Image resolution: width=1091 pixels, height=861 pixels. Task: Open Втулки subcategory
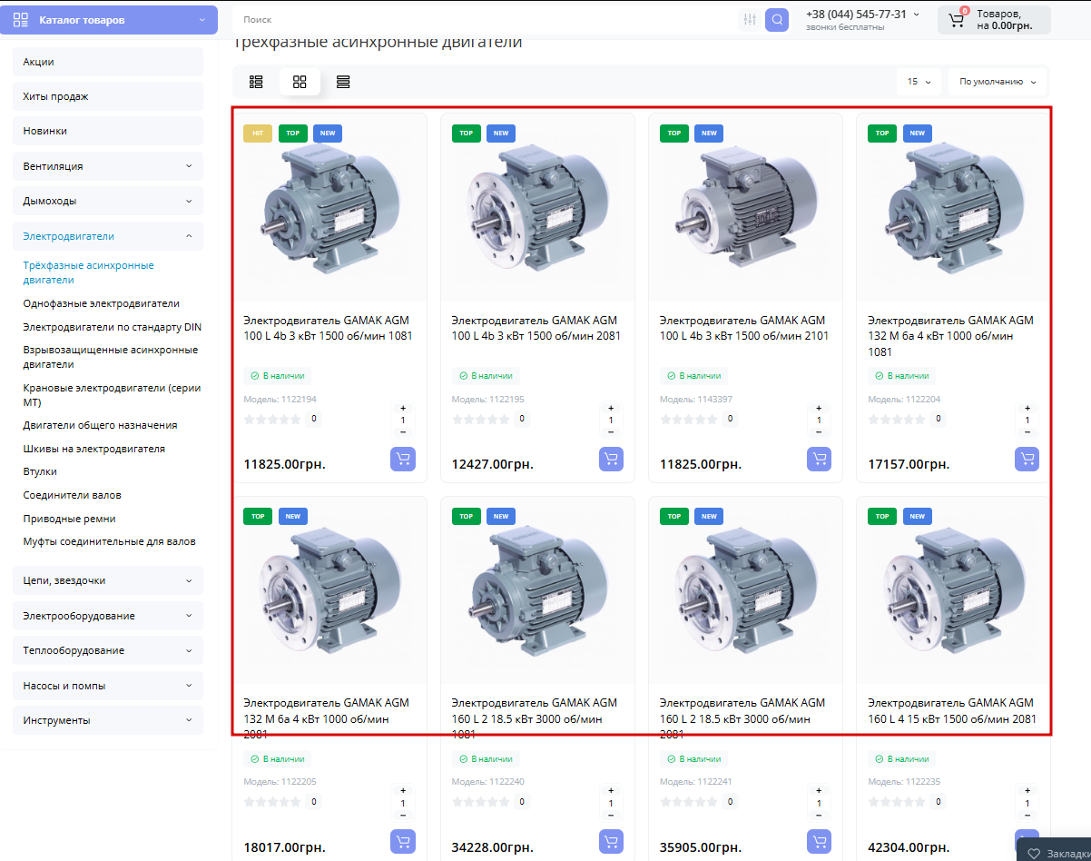pos(40,471)
